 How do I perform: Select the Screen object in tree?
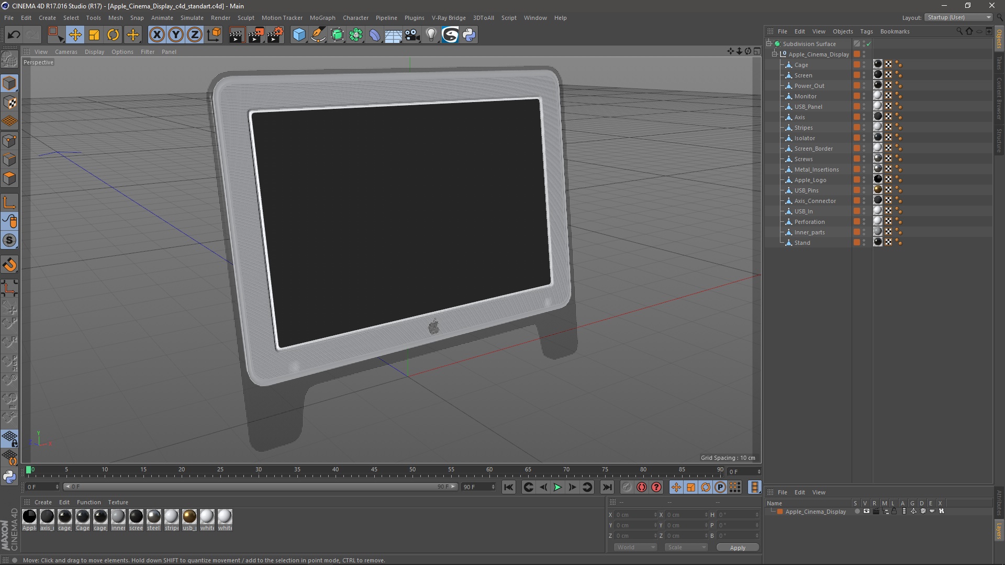click(x=803, y=75)
